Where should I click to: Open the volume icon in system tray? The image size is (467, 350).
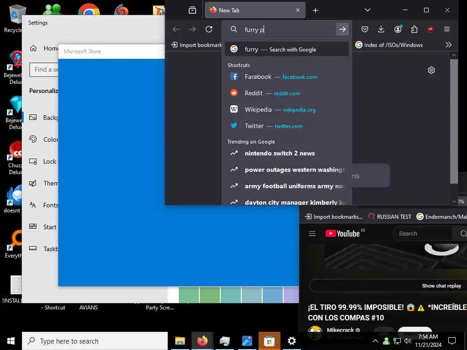coord(408,341)
